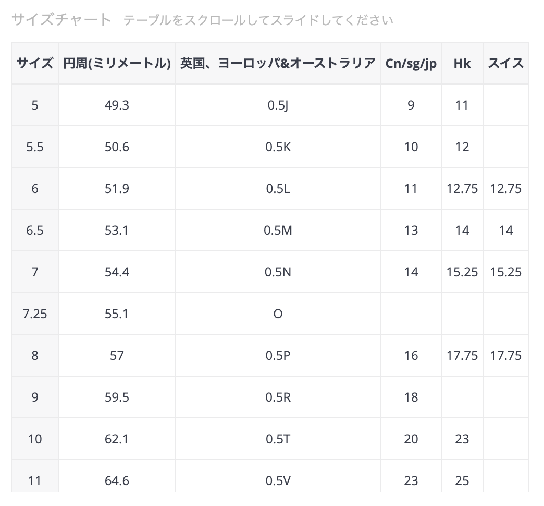This screenshot has width=544, height=506.
Task: Click the 62.1 circumference cell
Action: (x=117, y=439)
